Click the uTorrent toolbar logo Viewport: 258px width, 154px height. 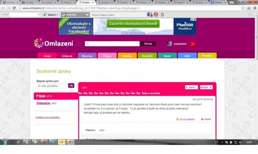click(64, 15)
